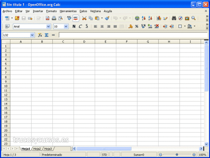The height and width of the screenshot is (158, 210).
Task: Click the Paste clipboard icon
Action: [x=97, y=18]
